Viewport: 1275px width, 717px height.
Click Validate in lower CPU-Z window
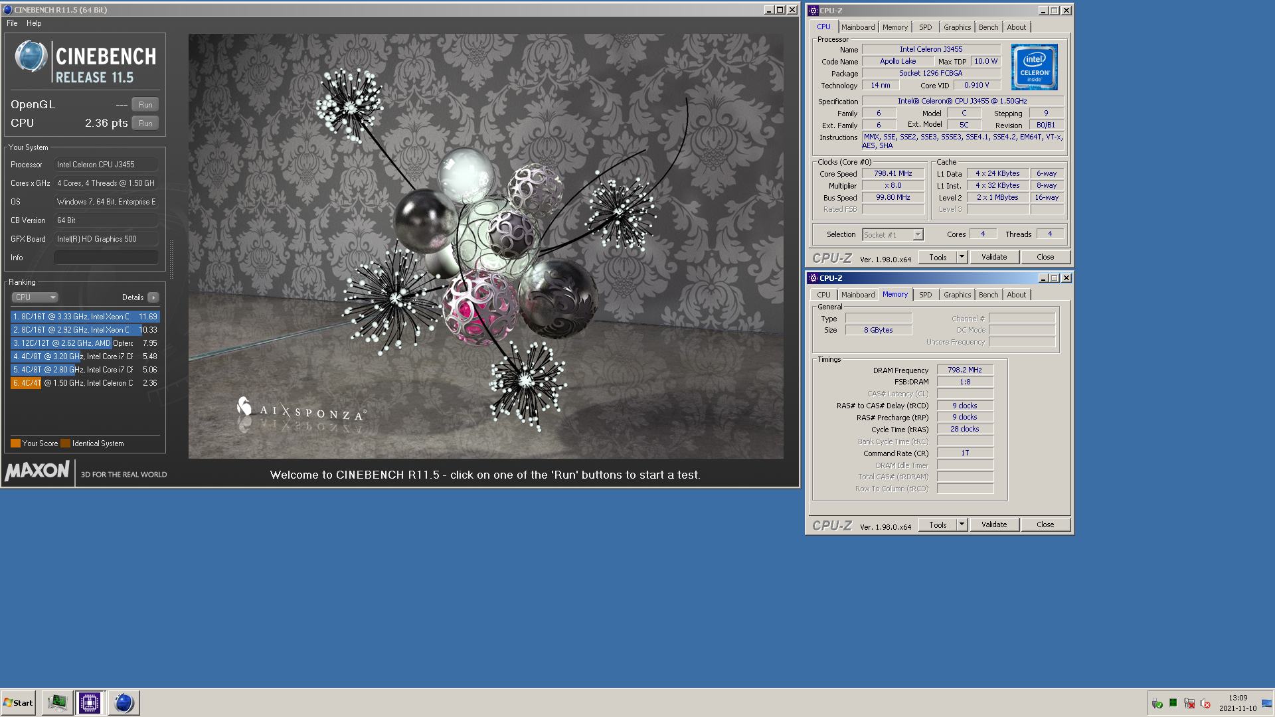click(994, 525)
